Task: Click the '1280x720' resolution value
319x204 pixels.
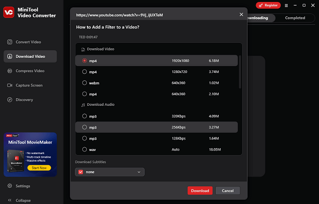Action: click(179, 72)
